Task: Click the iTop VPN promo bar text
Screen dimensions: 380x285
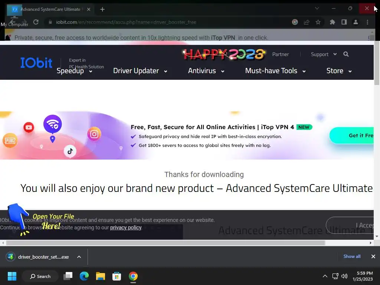Action: coord(141,38)
